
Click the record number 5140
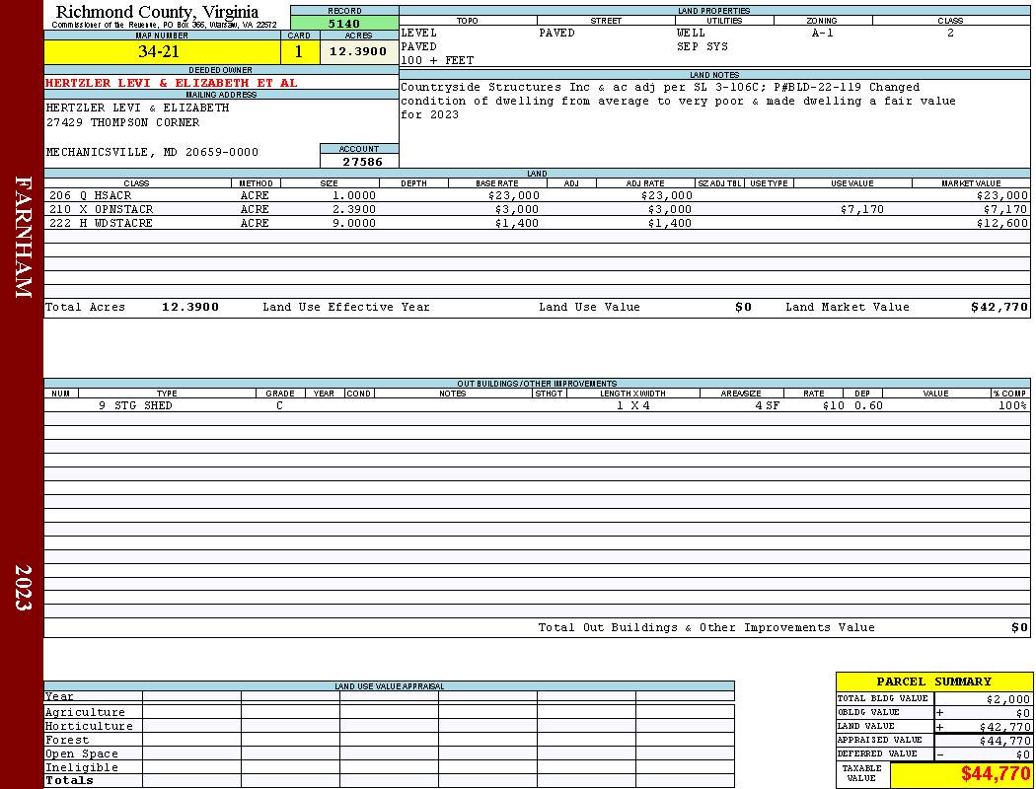click(344, 23)
